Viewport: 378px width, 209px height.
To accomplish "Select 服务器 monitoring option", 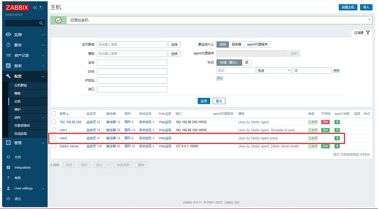I will click(236, 44).
